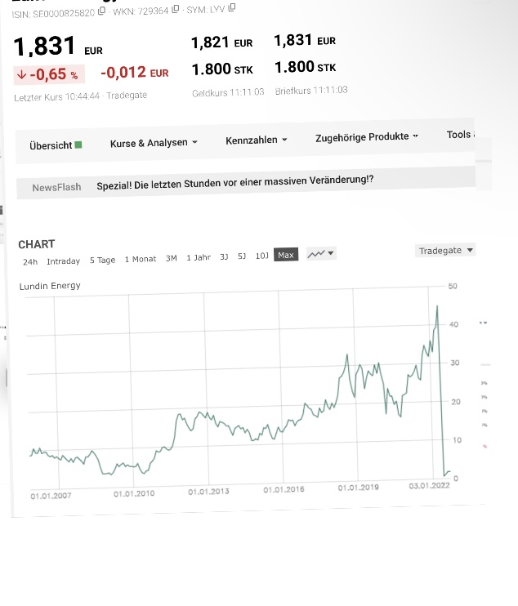Screen dimensions: 518x606
Task: Open the Tools menu item
Action: 460,135
